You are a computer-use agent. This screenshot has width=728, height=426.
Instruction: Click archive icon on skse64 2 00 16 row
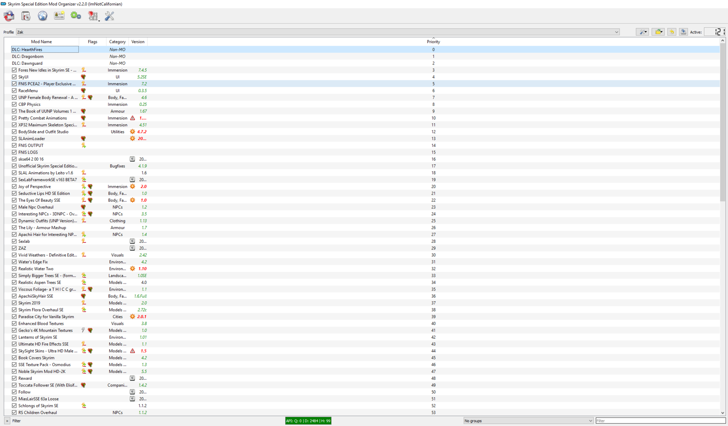[x=132, y=159]
